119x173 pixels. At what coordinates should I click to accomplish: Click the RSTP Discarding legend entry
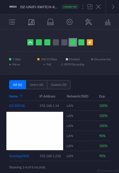coord(73,65)
